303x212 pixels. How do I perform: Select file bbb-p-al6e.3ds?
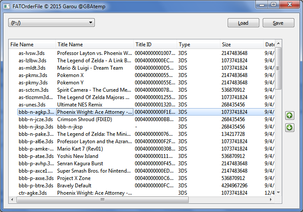pyautogui.click(x=36, y=141)
